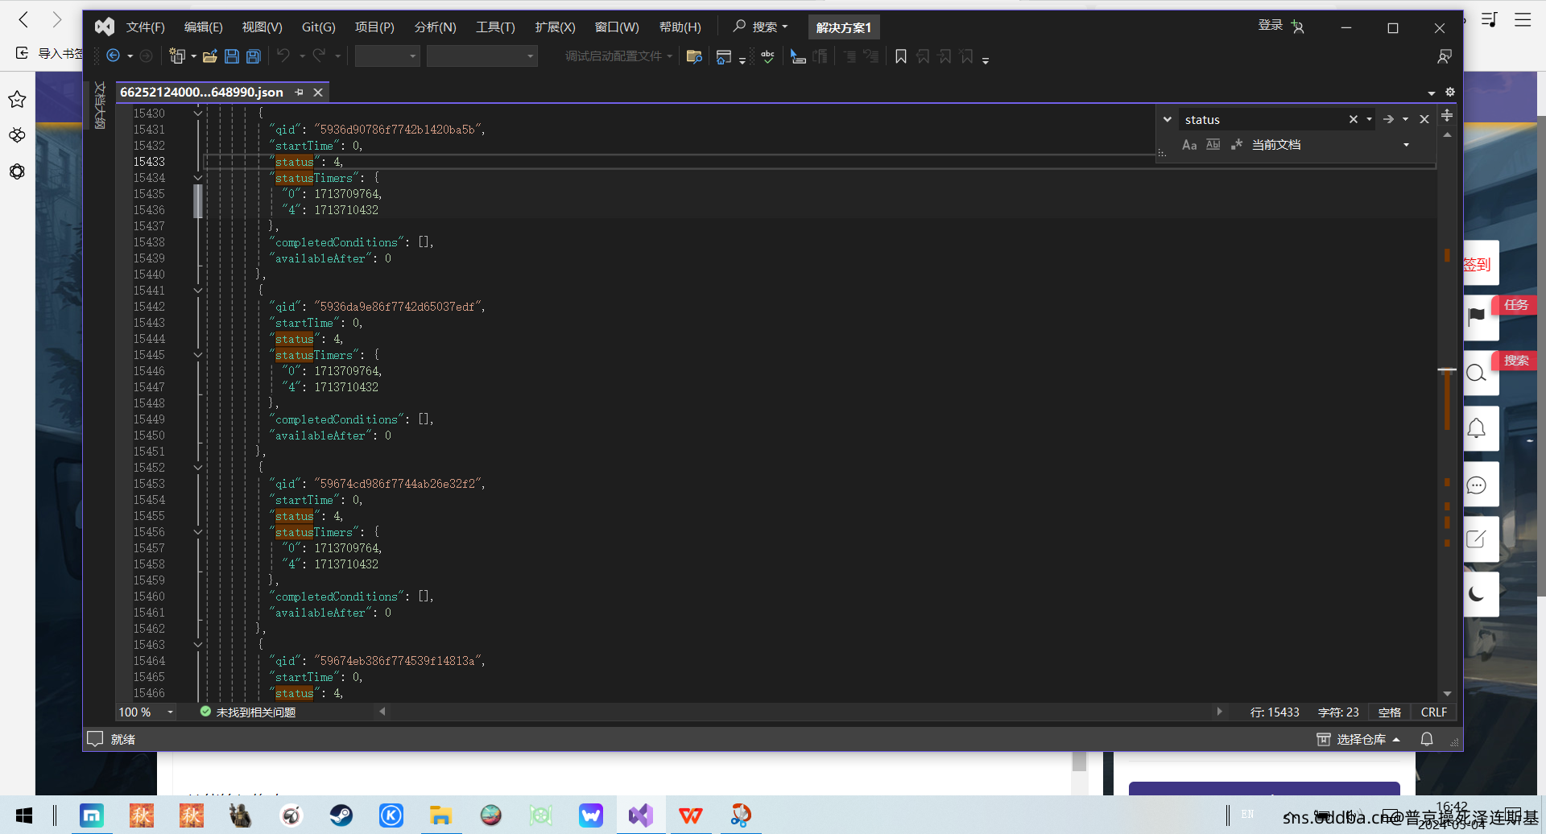The width and height of the screenshot is (1546, 834).
Task: Toggle bookmark on the current line
Action: [x=901, y=56]
